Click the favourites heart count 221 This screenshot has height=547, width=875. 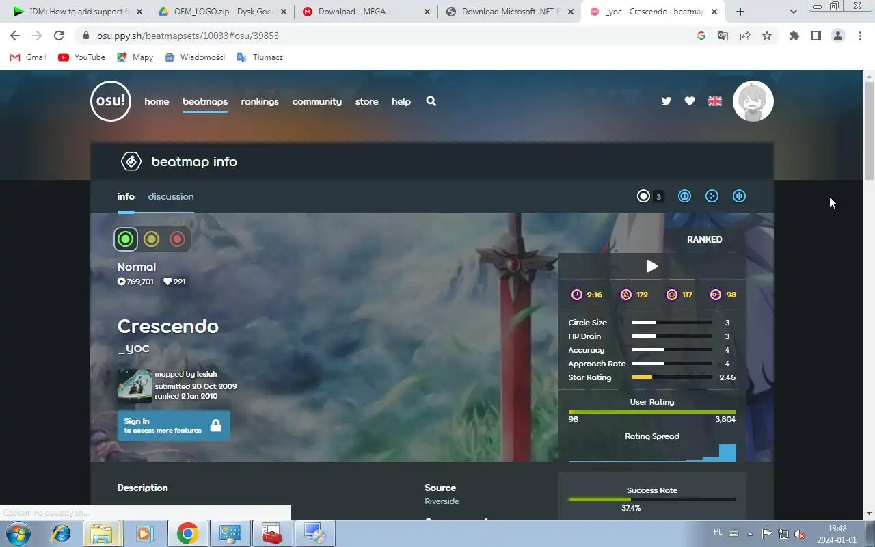point(174,282)
